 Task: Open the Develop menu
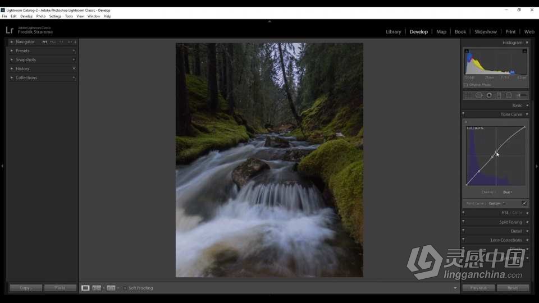tap(26, 16)
